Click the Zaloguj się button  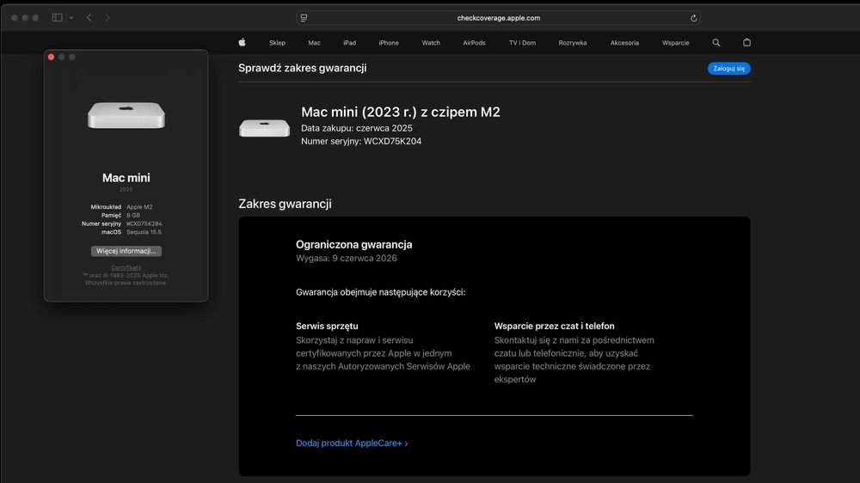[729, 69]
